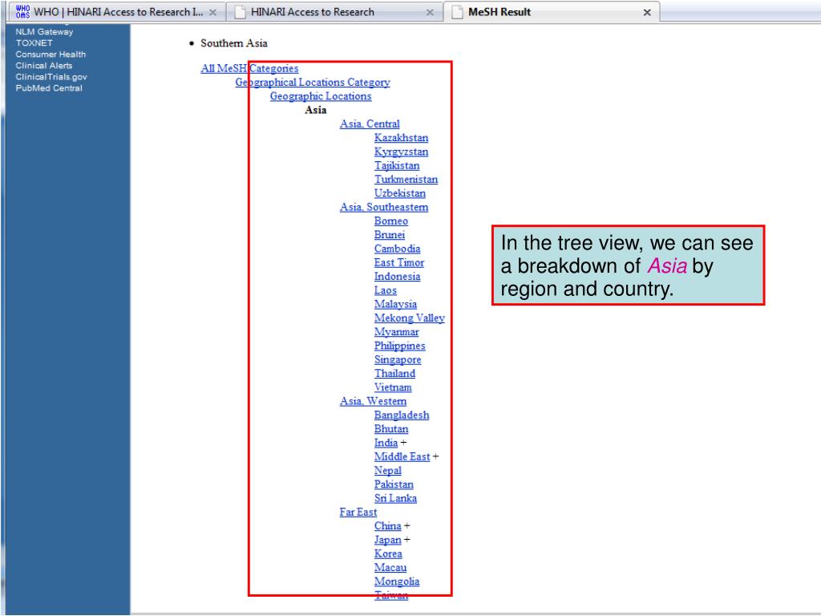Image resolution: width=821 pixels, height=616 pixels.
Task: Select Thailand in the tree
Action: [394, 374]
